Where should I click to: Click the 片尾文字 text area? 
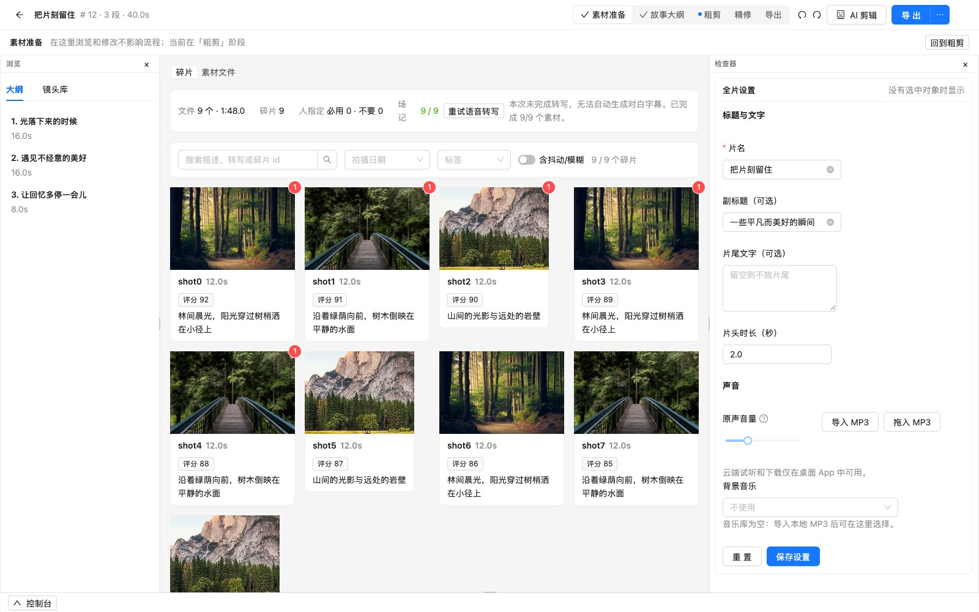pos(780,288)
